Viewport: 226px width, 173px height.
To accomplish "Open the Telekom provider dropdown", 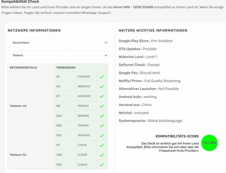I will tap(58, 55).
